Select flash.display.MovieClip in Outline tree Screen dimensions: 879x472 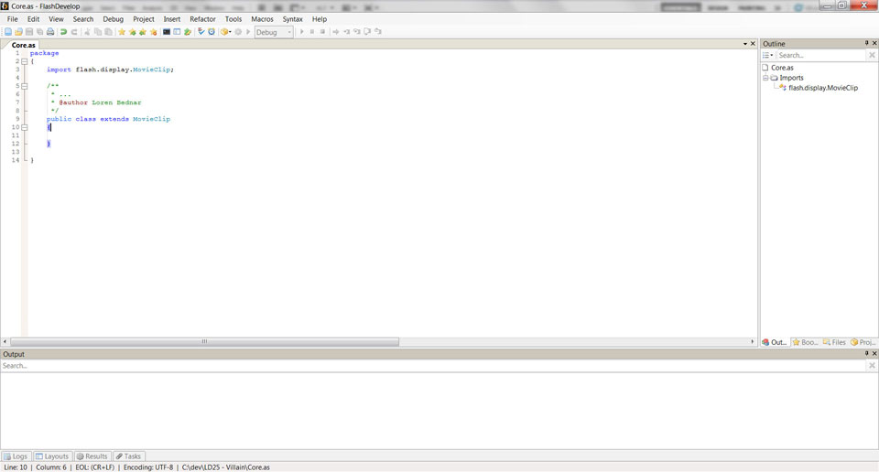tap(823, 88)
